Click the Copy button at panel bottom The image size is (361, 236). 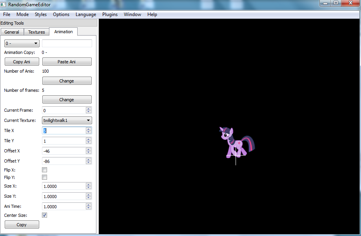(x=22, y=225)
